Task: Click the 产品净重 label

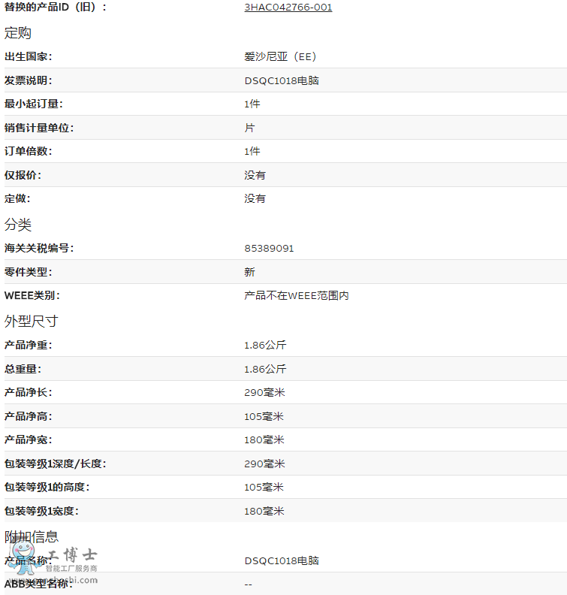Action: click(28, 345)
